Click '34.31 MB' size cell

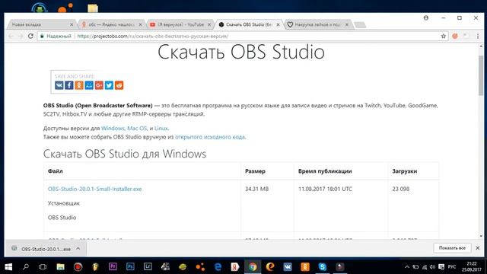pyautogui.click(x=257, y=189)
